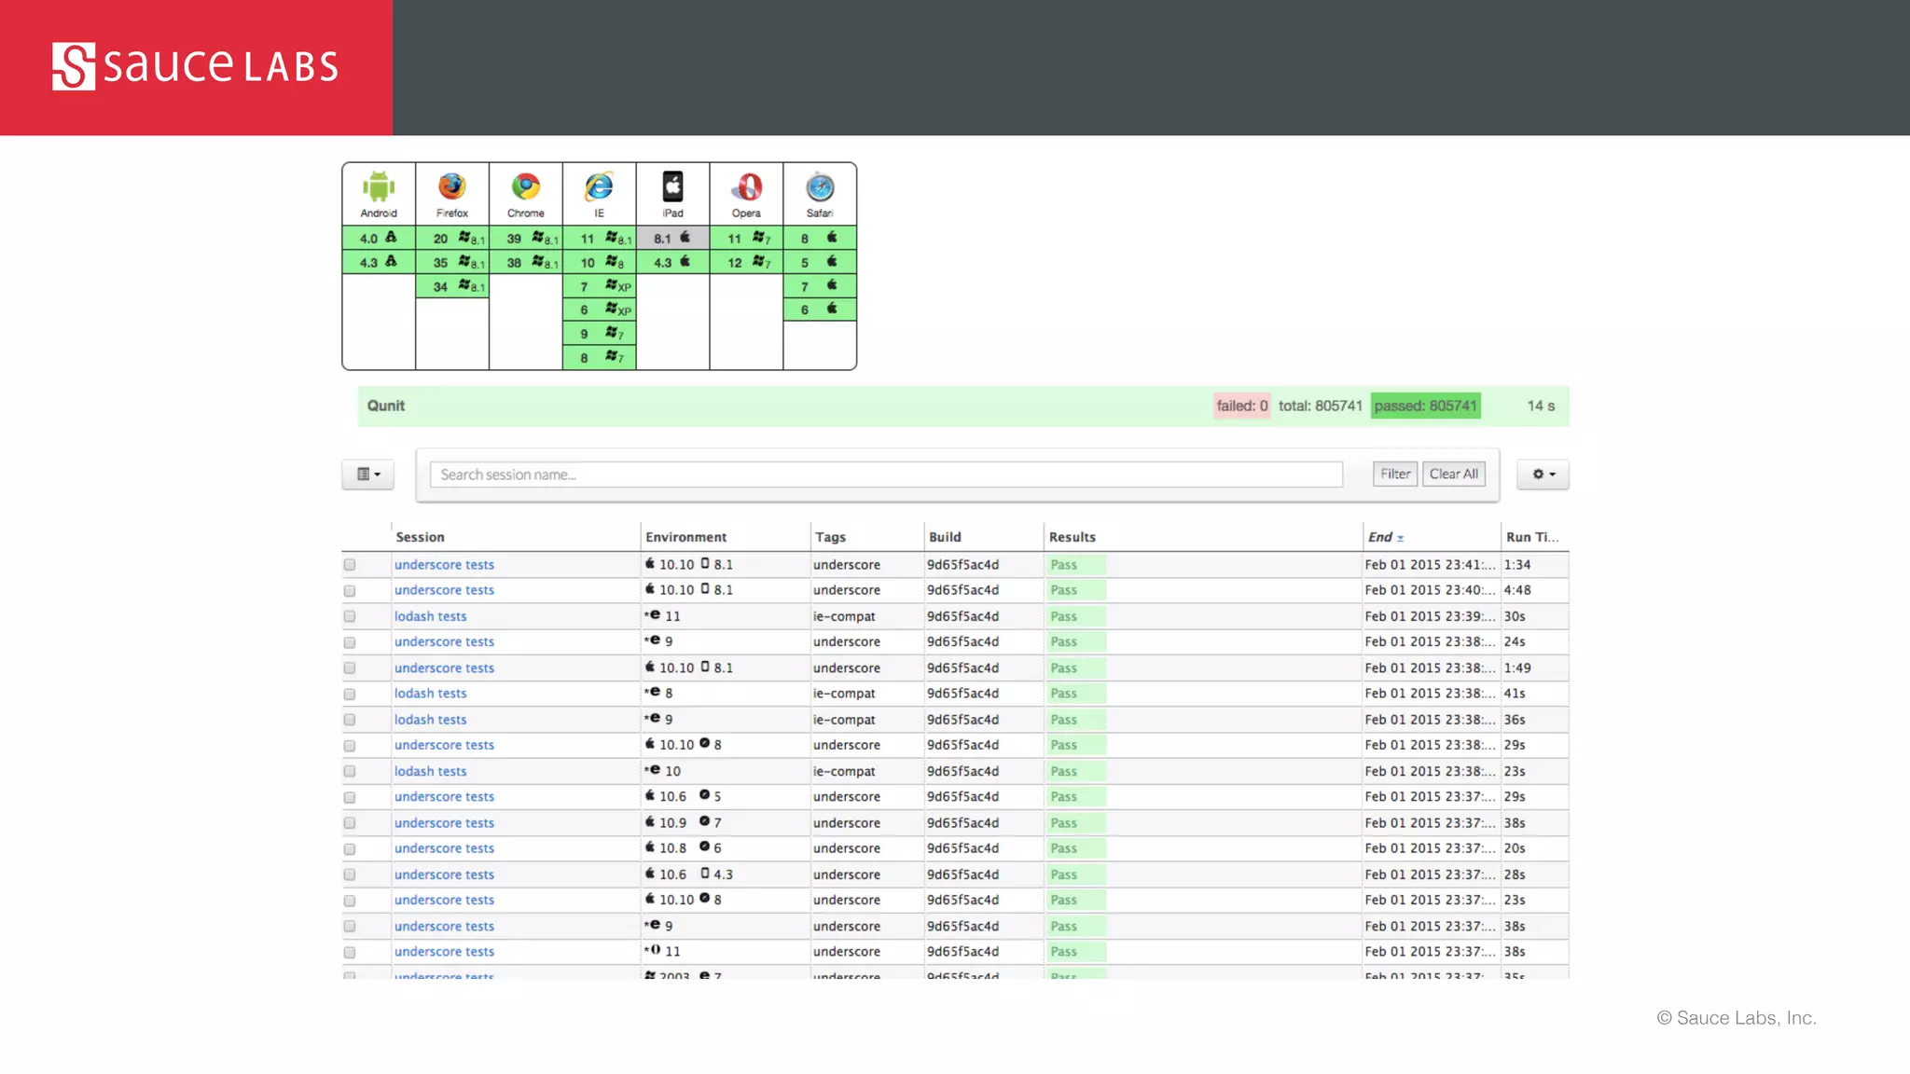Screen dimensions: 1910x1074
Task: Click the Firefox browser icon
Action: click(x=452, y=187)
